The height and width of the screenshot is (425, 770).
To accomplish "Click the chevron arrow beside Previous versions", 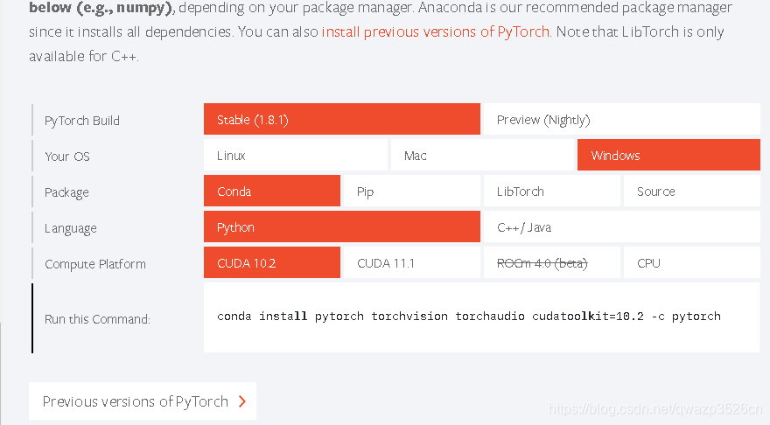I will point(242,401).
